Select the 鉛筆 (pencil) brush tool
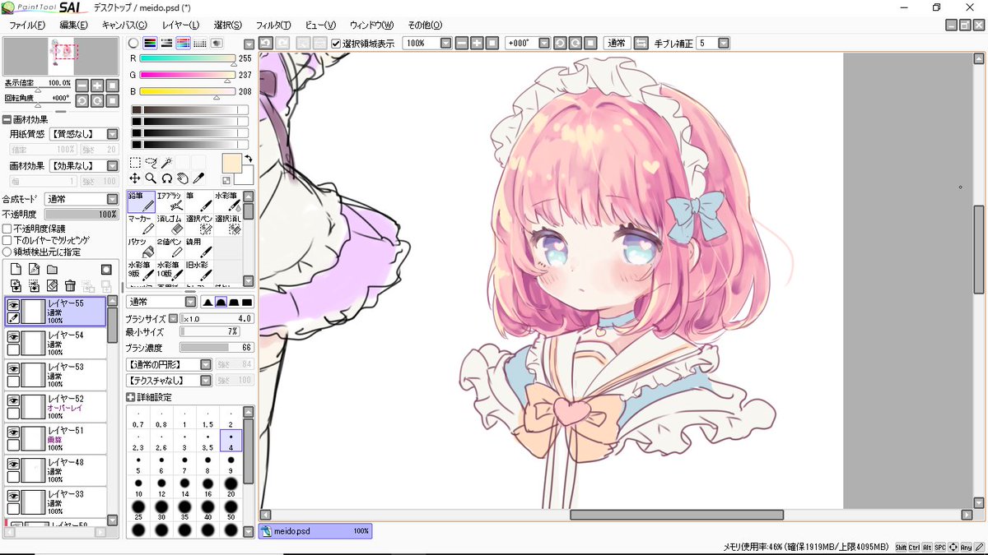Viewport: 988px width, 555px height. (141, 202)
